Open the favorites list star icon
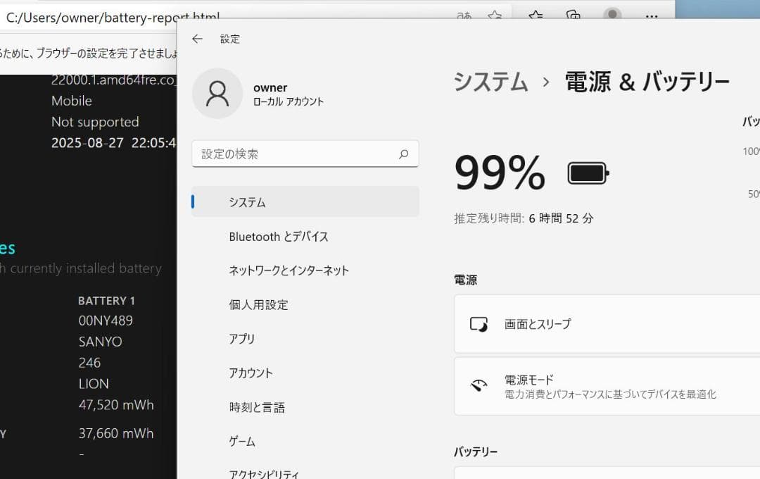760x479 pixels. (536, 15)
